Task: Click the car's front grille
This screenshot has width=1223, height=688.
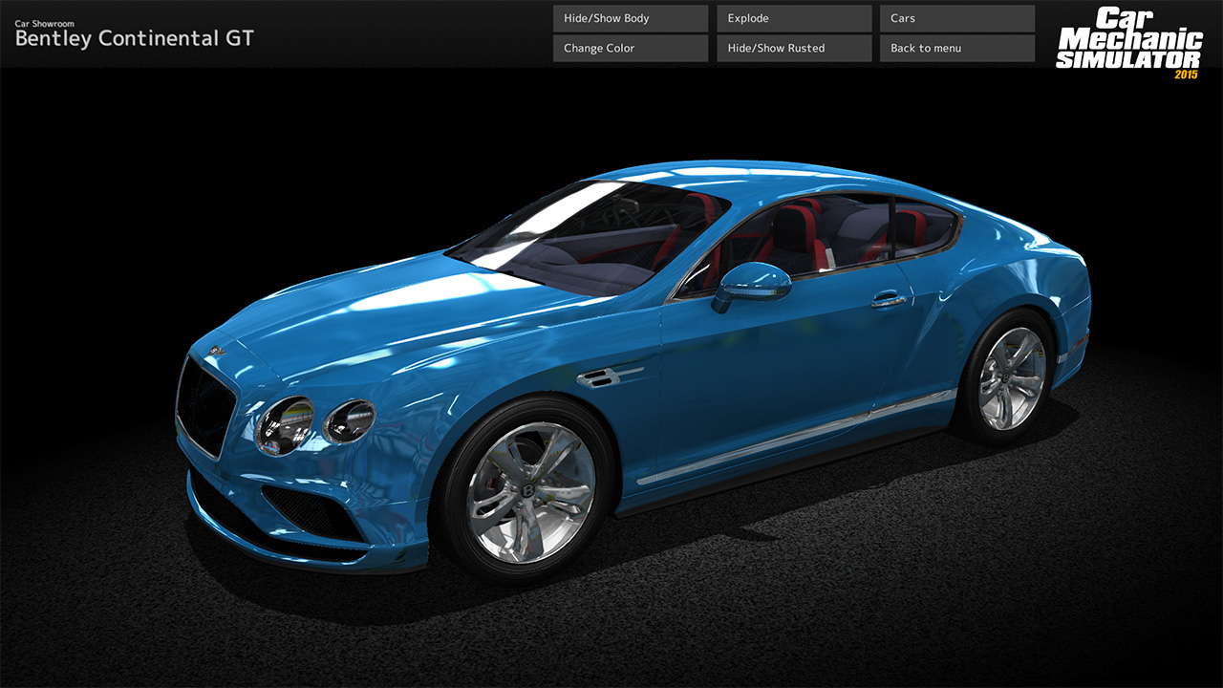Action: point(205,407)
